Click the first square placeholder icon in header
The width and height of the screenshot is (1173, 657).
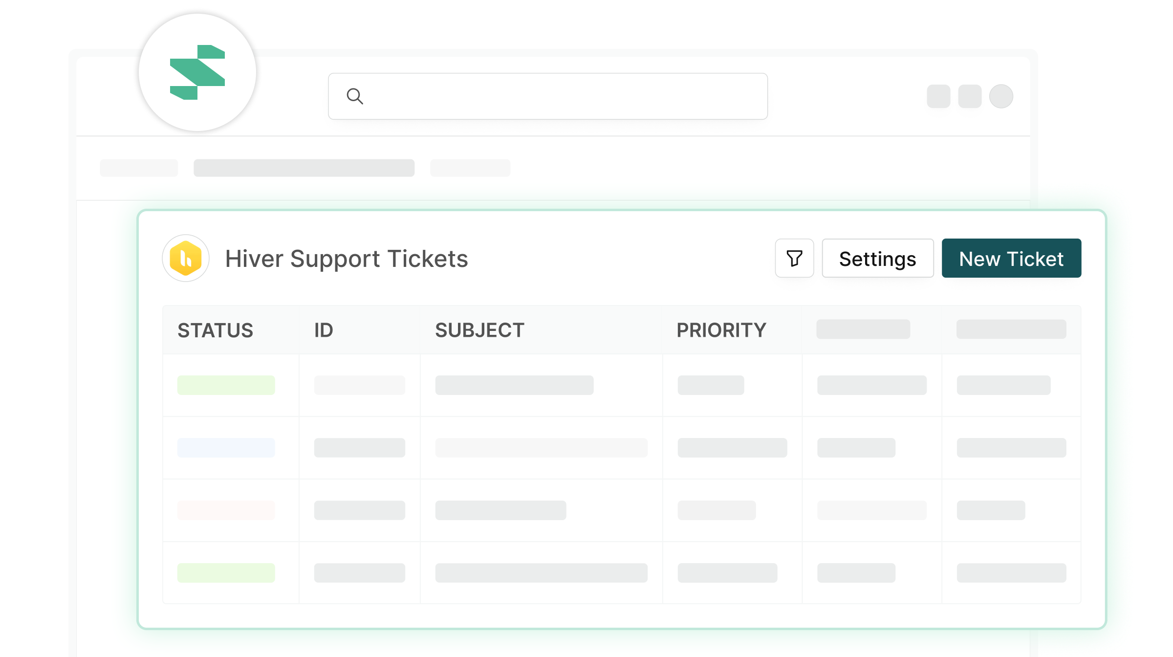click(938, 96)
